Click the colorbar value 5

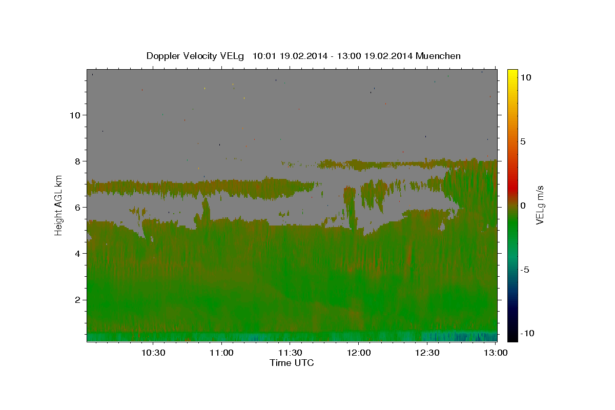coord(523,141)
